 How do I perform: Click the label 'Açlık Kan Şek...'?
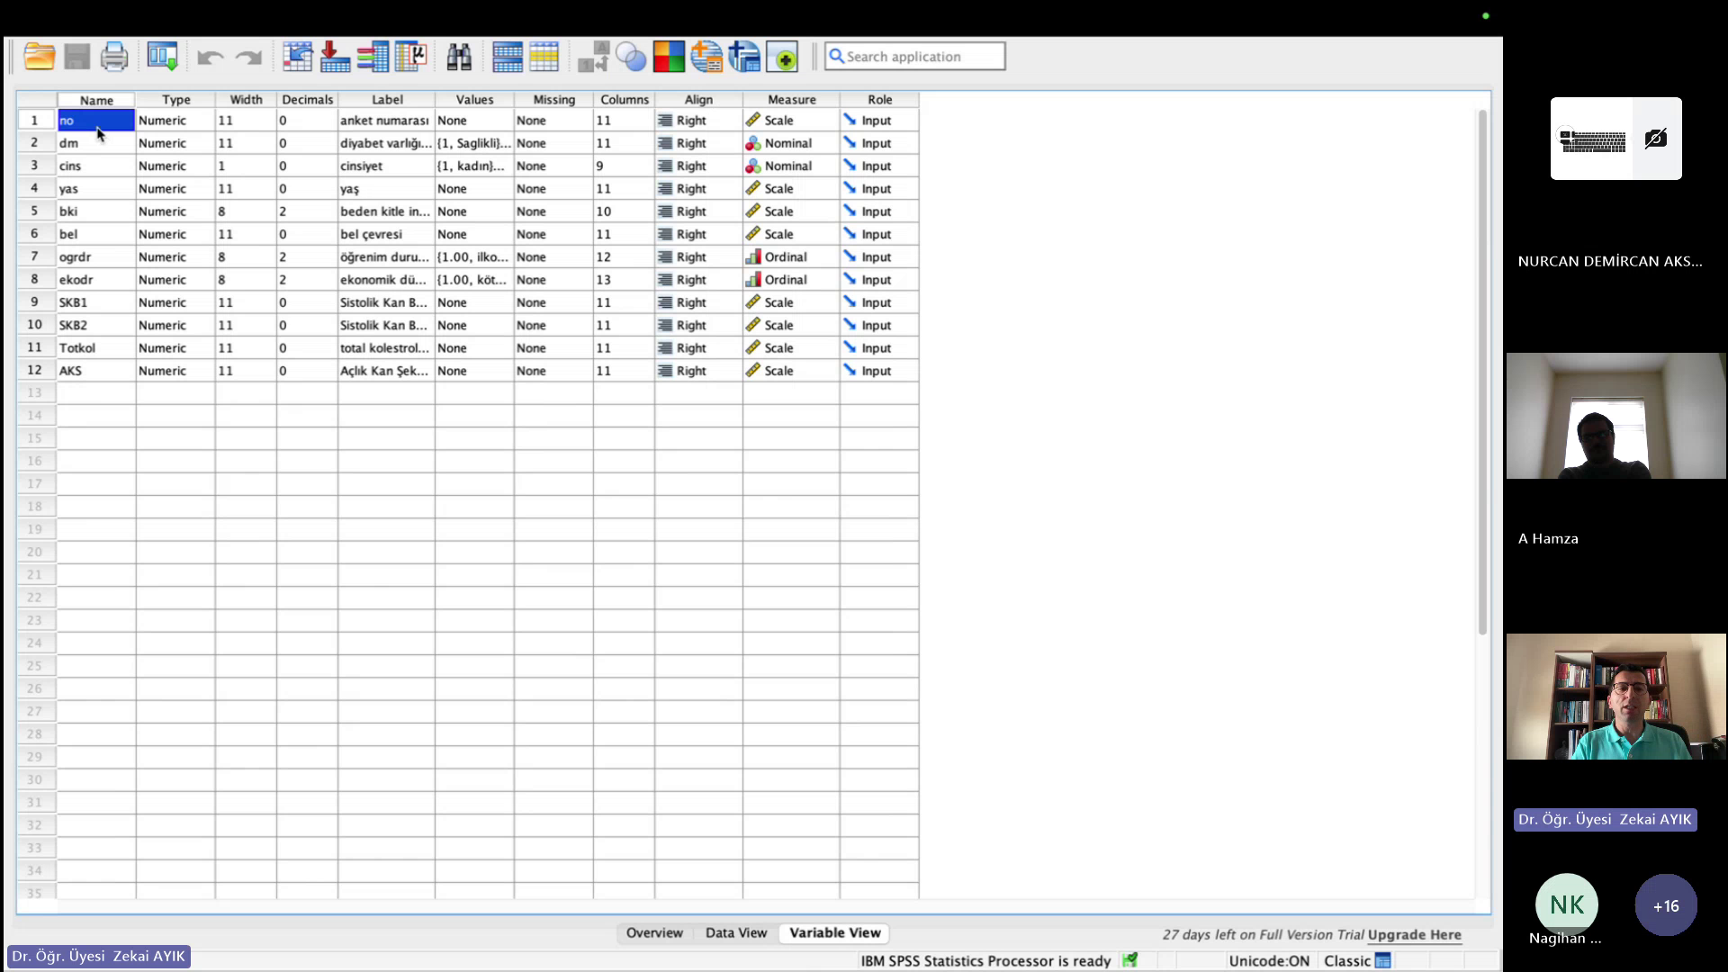[x=384, y=370]
